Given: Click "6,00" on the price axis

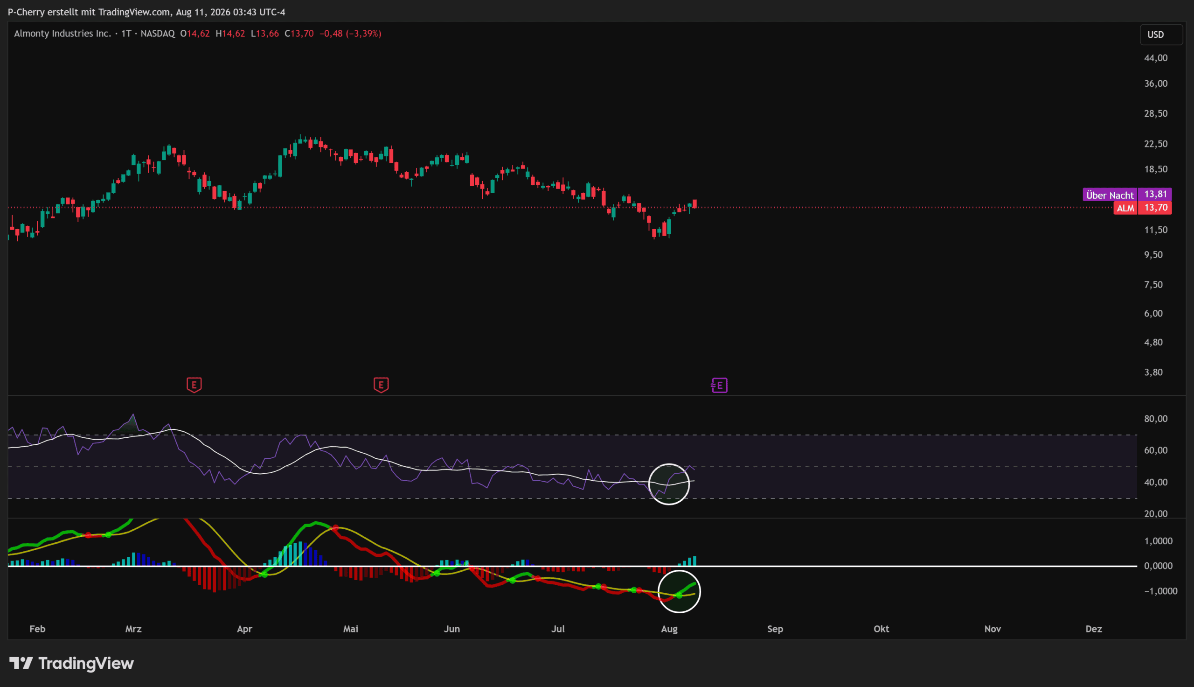Looking at the screenshot, I should (1153, 313).
